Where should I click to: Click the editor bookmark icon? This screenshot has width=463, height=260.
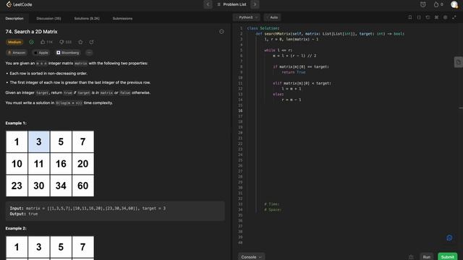(410, 17)
